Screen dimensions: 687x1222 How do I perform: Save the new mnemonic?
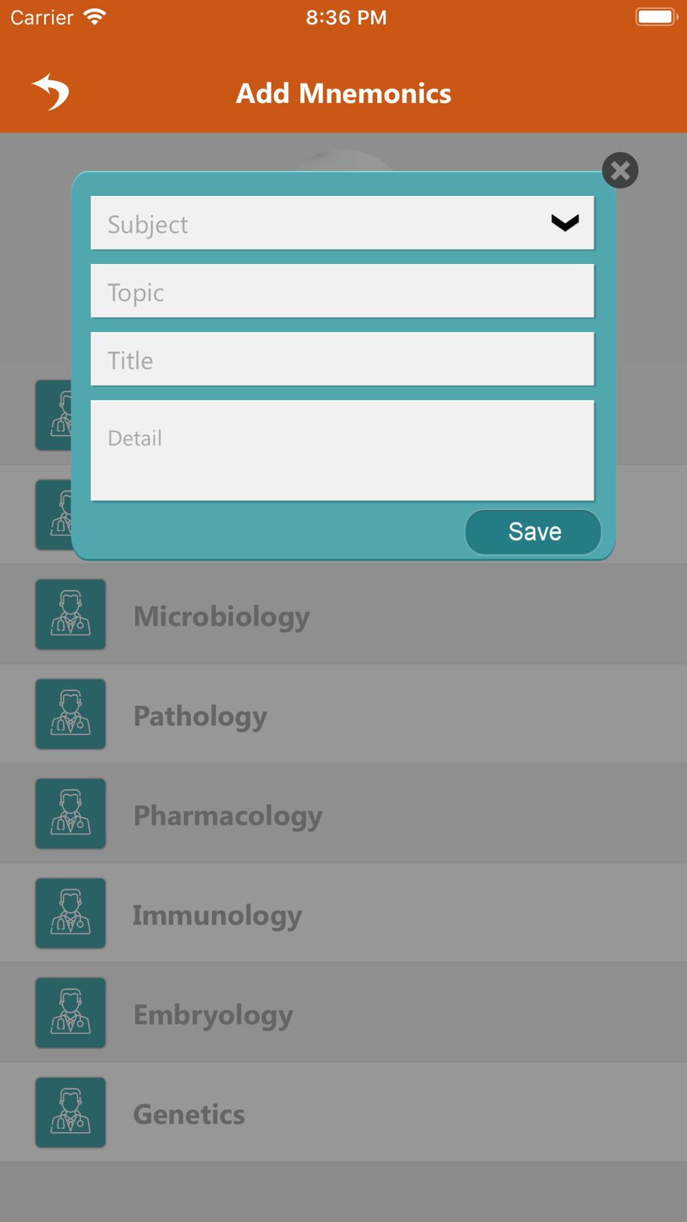pos(533,532)
